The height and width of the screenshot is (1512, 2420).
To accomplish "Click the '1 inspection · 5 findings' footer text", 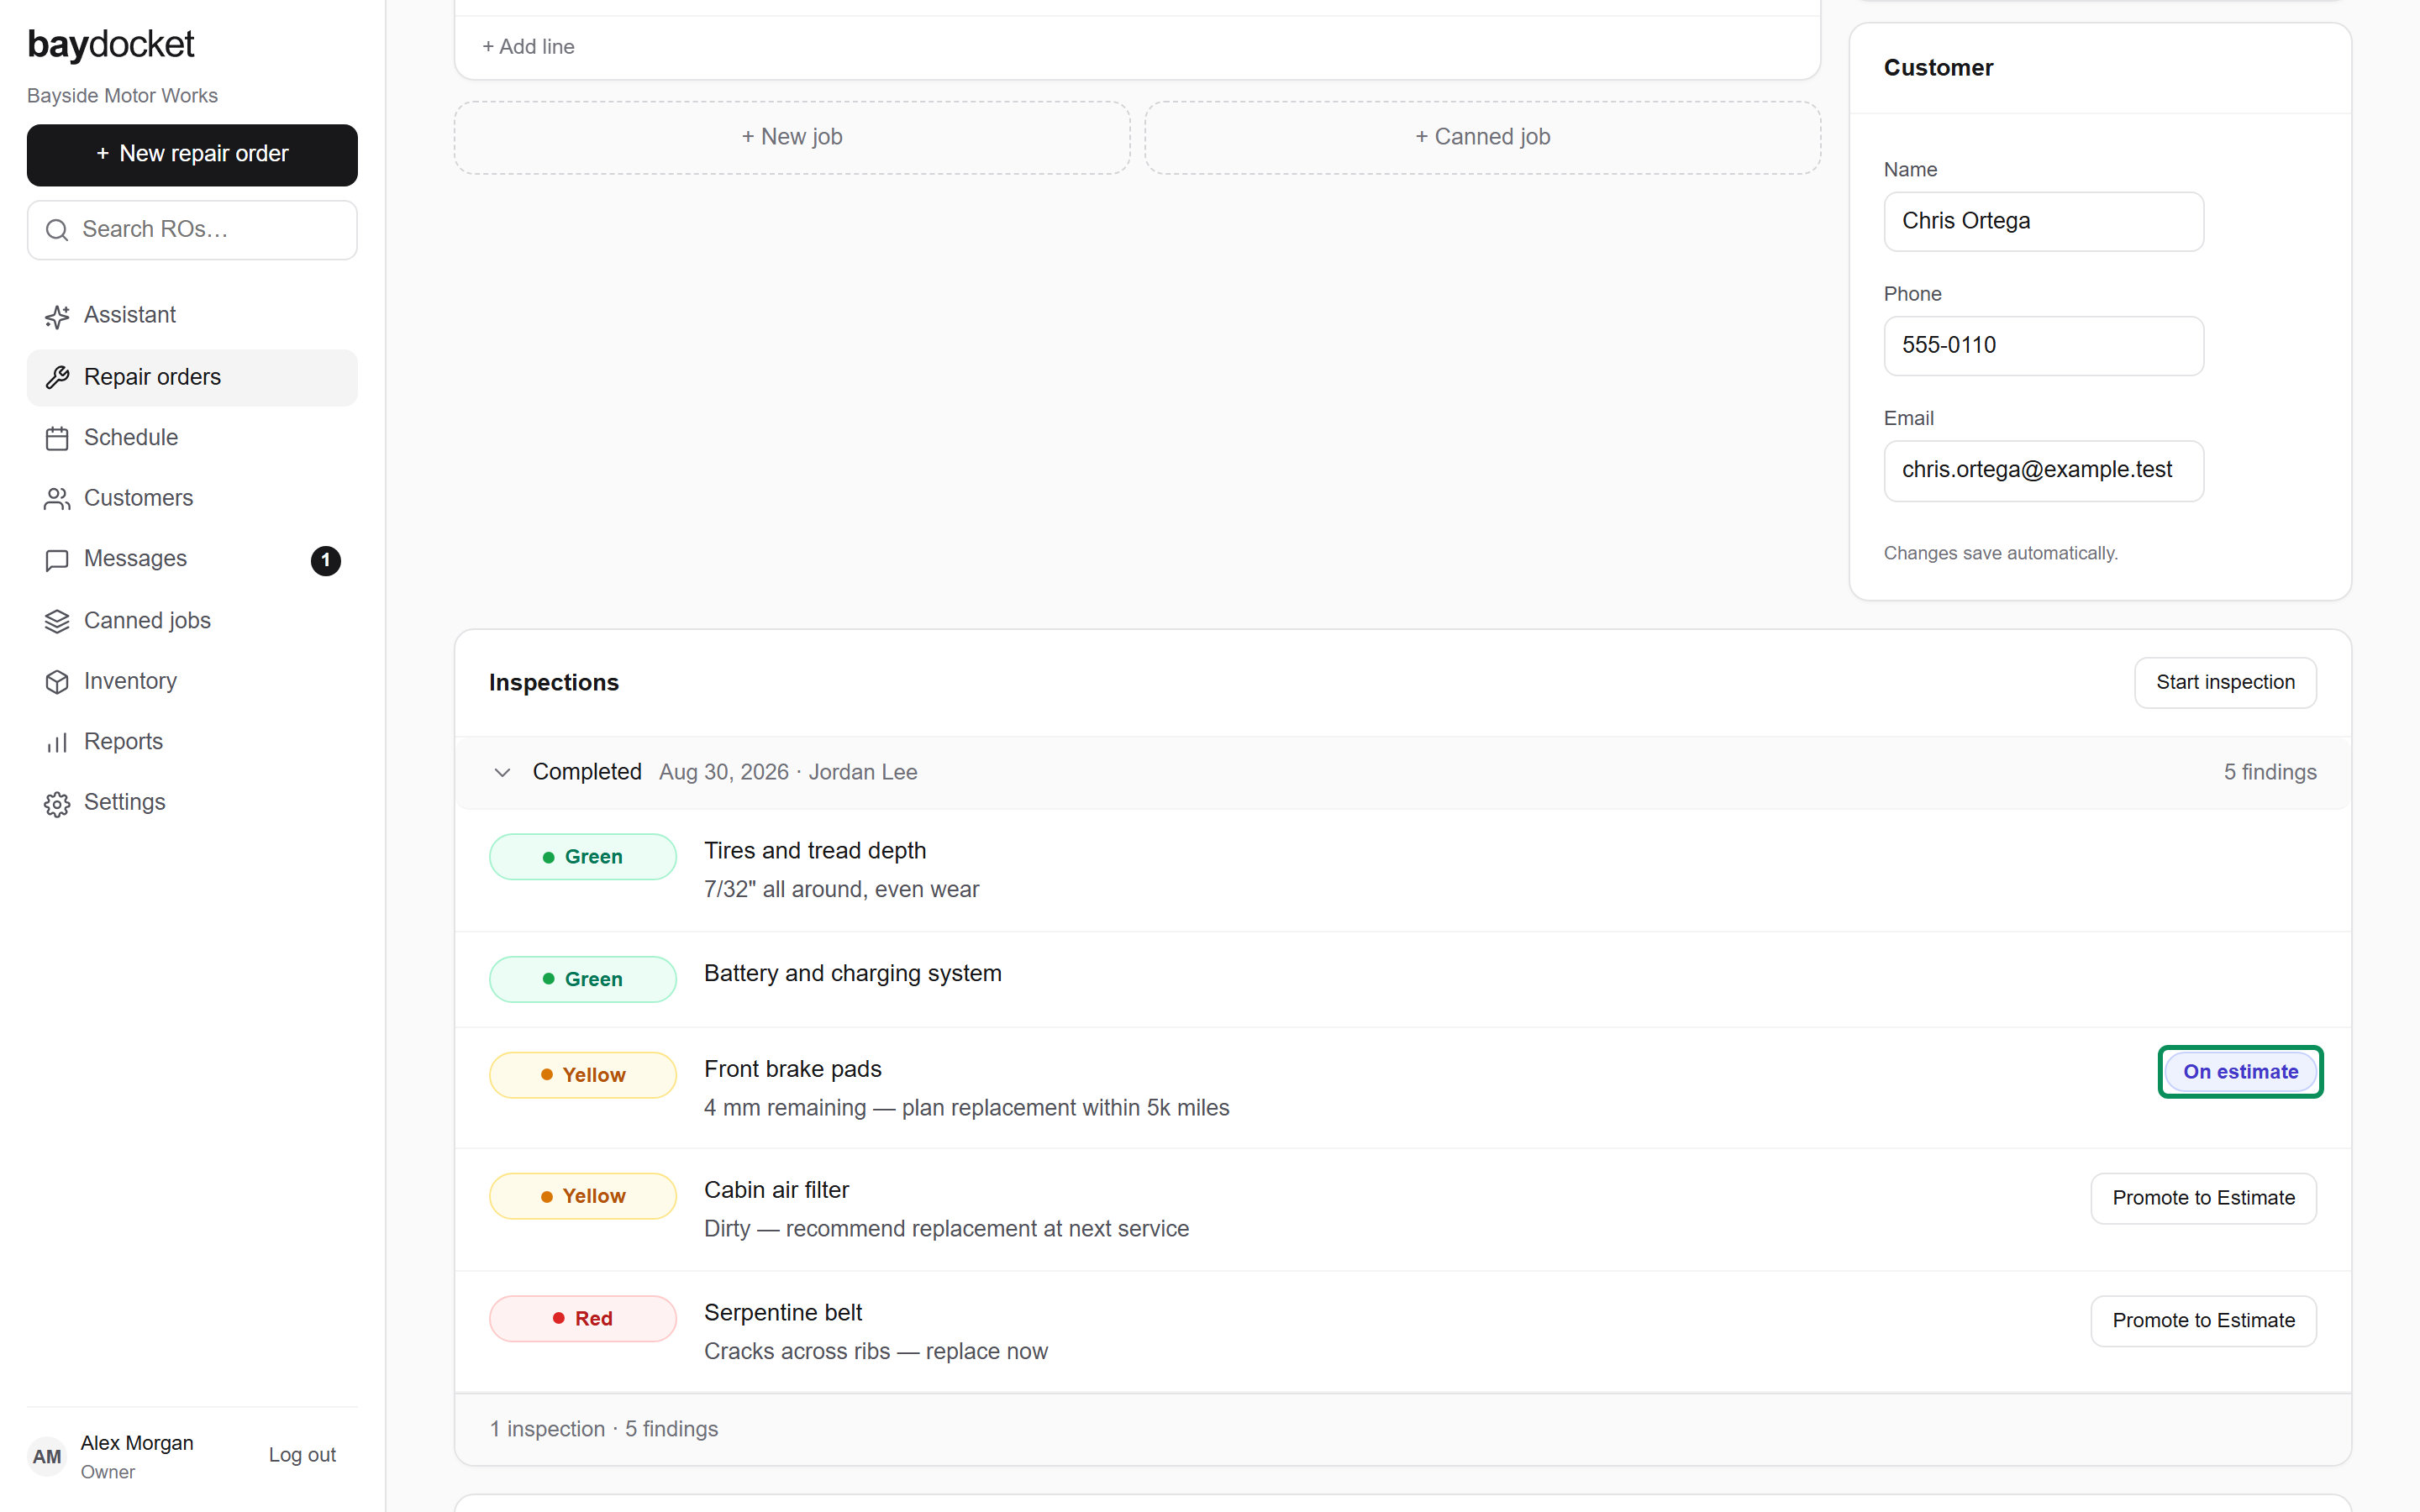I will click(604, 1429).
